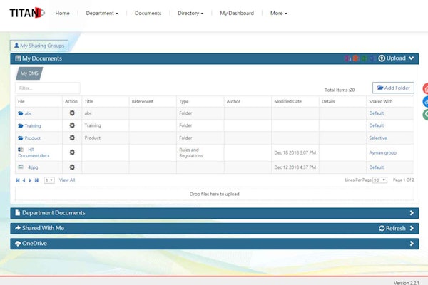428x285 pixels.
Task: Click the OneNote icon in the My Documents header
Action: pyautogui.click(x=347, y=58)
